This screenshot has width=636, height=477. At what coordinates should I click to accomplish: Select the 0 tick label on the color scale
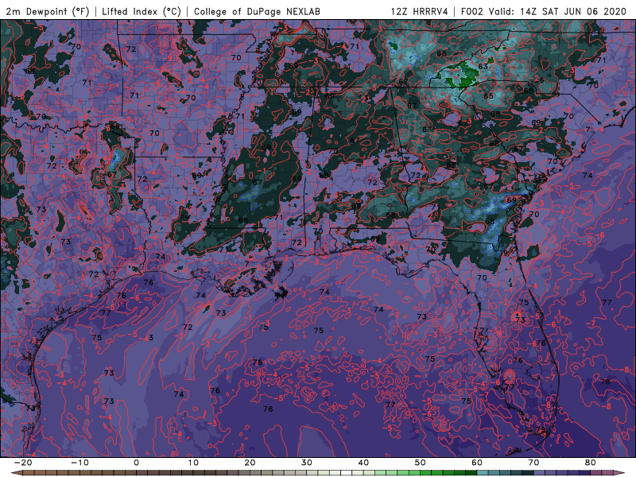136,463
